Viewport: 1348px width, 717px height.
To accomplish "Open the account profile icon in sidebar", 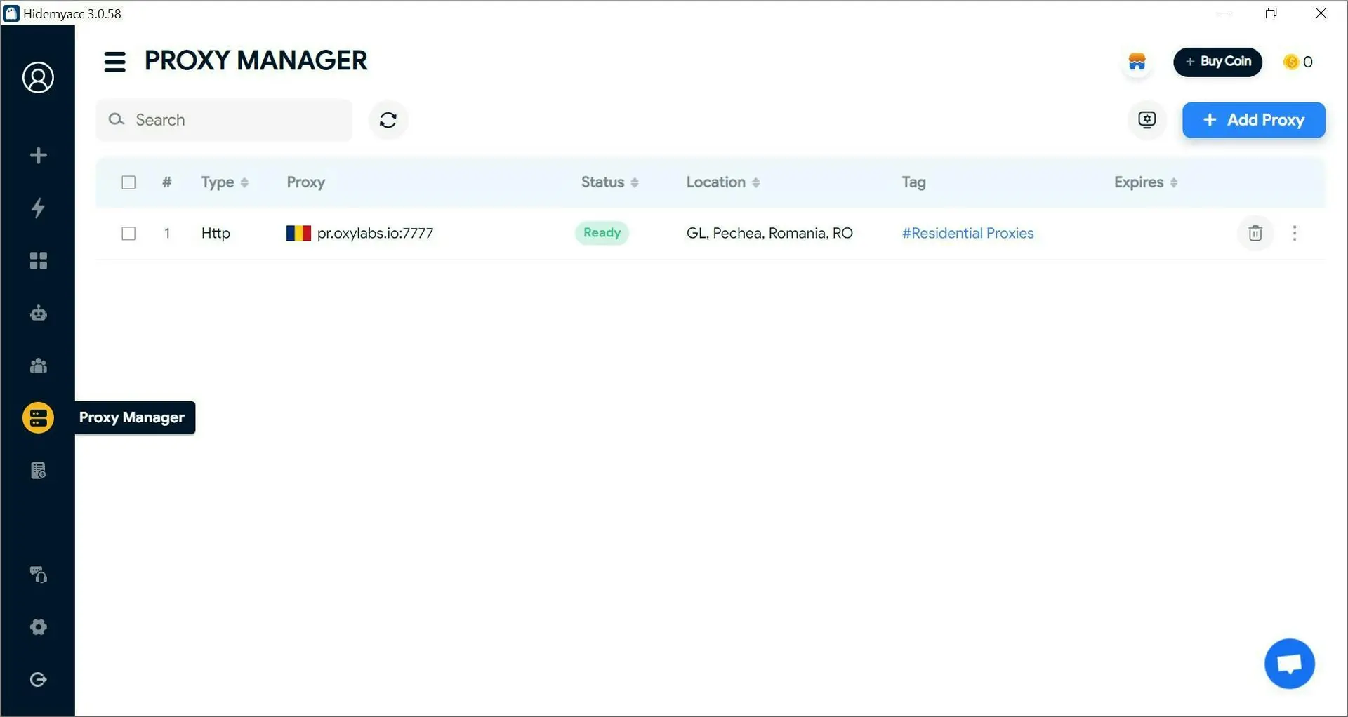I will coord(38,77).
